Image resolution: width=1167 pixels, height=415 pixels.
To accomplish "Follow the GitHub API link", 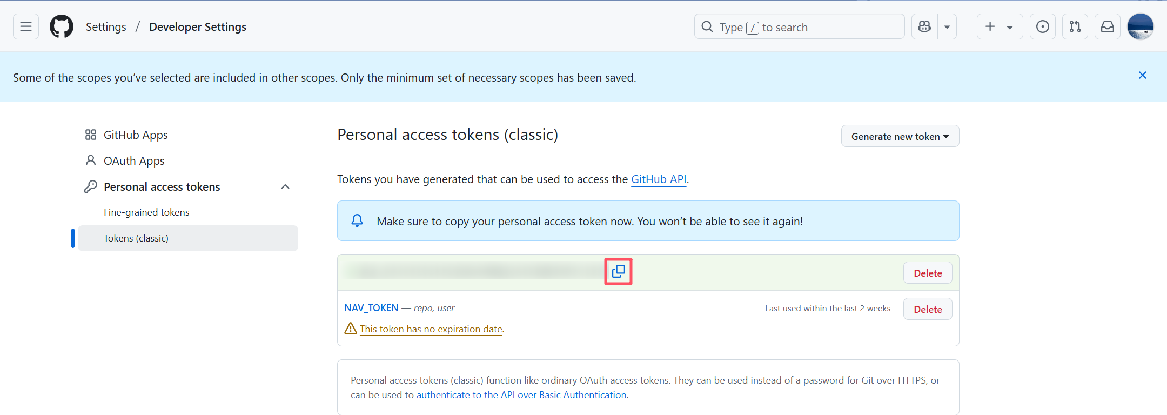I will tap(659, 179).
